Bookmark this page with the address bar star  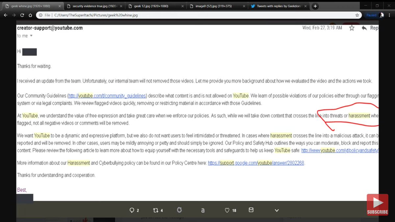click(x=357, y=15)
